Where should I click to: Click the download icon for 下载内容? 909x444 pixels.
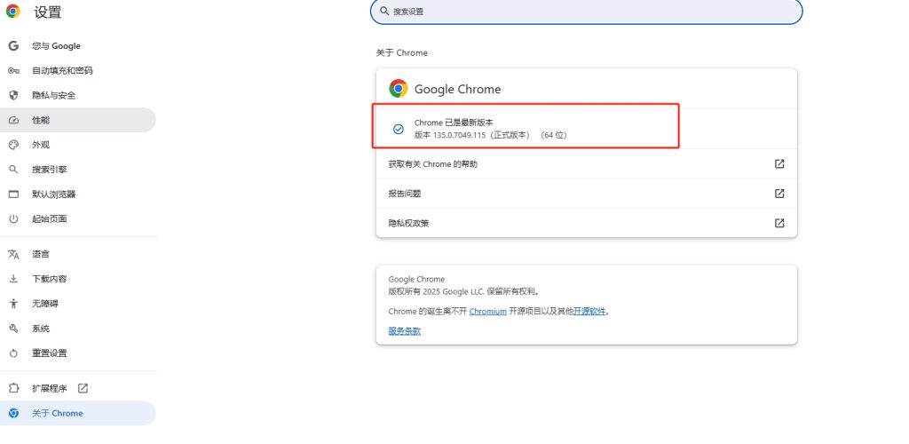pos(13,279)
